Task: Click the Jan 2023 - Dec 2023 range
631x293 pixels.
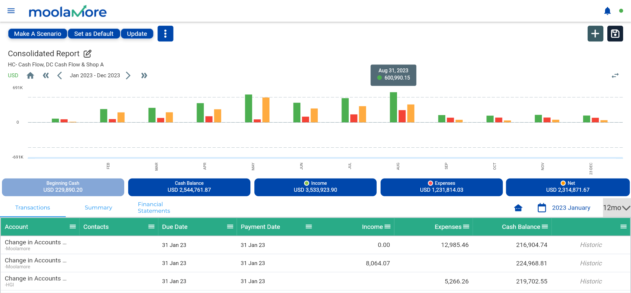Action: pyautogui.click(x=95, y=76)
